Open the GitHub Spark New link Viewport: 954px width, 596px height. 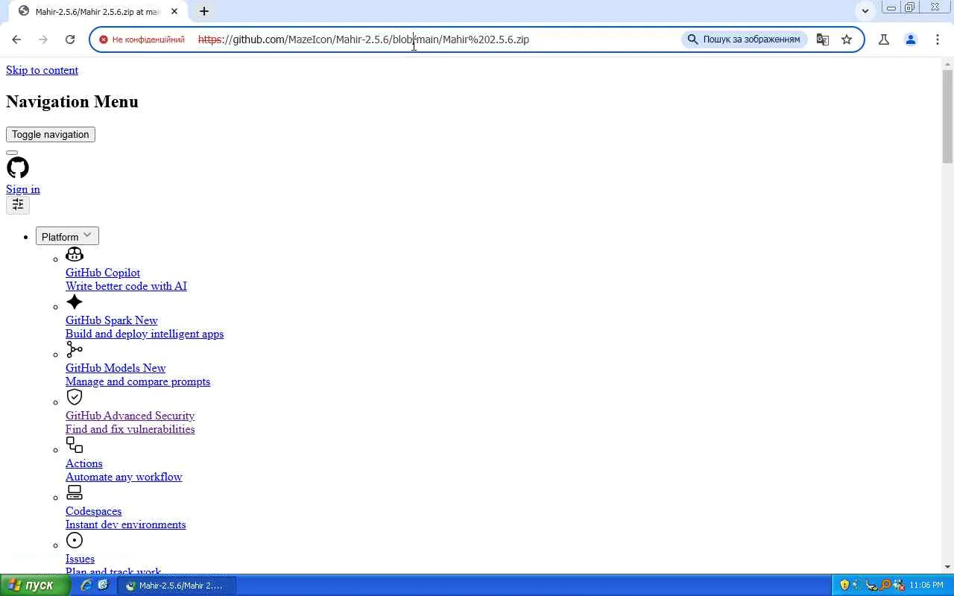tap(112, 320)
